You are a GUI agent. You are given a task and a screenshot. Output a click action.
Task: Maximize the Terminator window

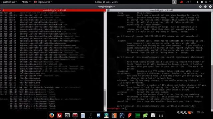click(205, 7)
